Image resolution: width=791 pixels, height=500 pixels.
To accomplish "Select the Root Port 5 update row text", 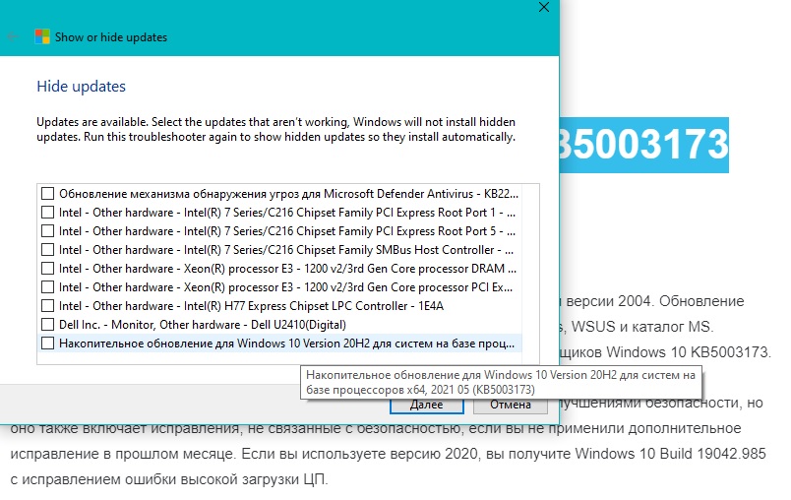I will point(287,231).
